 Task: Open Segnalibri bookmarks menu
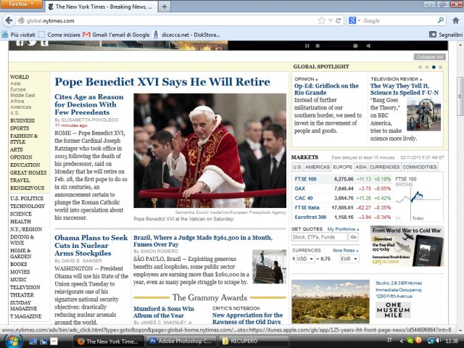click(446, 35)
